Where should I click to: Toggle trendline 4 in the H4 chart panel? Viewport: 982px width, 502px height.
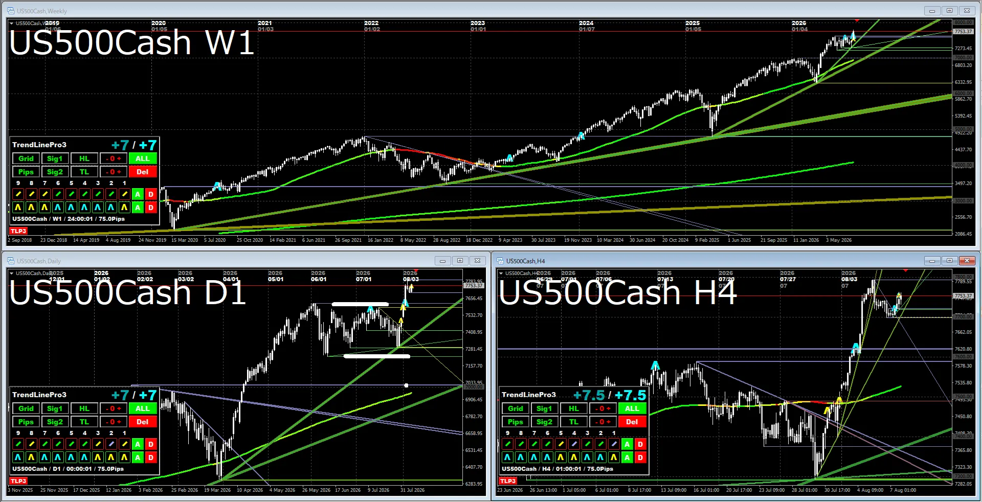point(574,444)
